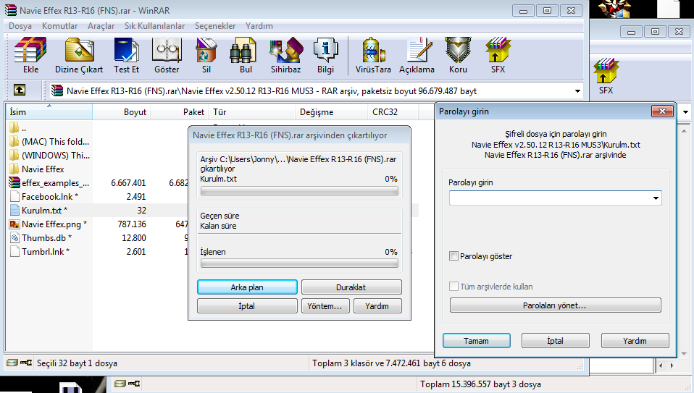Expand the password history dropdown arrow

coord(656,198)
